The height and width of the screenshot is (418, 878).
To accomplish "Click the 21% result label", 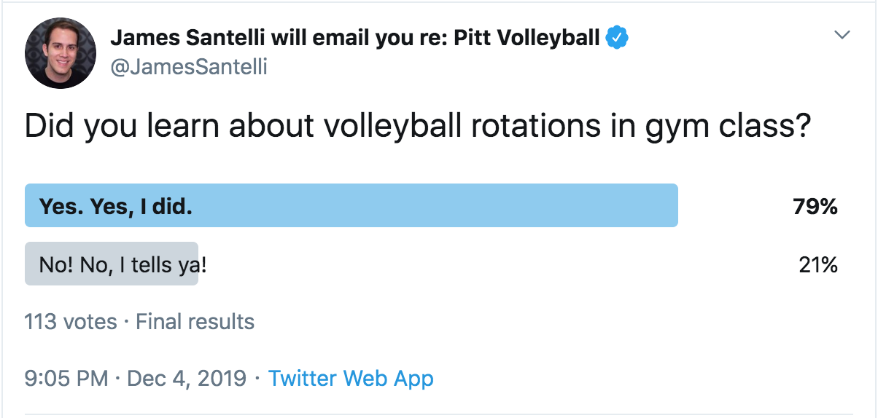I will pos(818,265).
